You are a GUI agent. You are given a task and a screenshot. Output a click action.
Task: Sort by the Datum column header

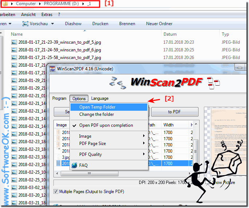pos(170,34)
